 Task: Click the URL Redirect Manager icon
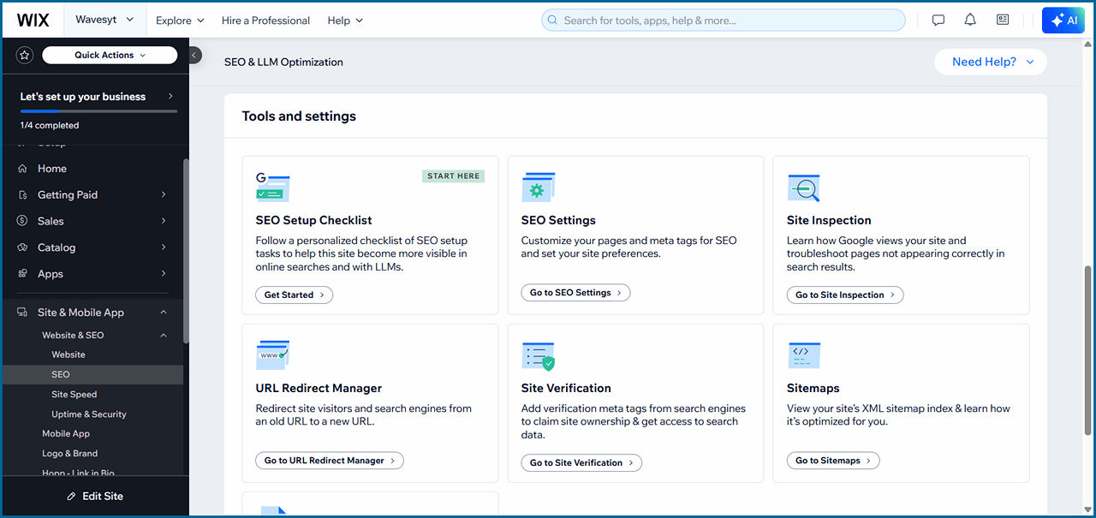273,355
